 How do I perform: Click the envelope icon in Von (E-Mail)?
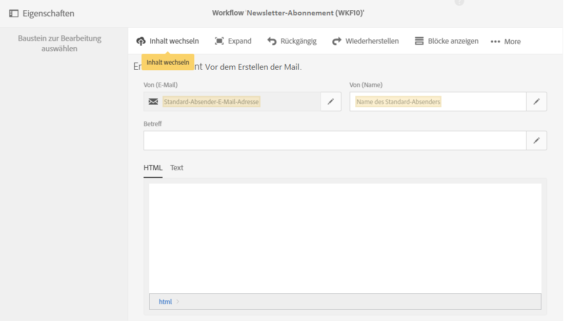[x=153, y=102]
